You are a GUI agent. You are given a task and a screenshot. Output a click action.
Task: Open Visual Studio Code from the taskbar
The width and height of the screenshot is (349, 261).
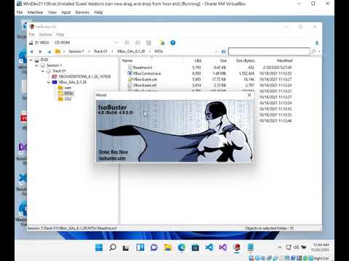point(209,247)
